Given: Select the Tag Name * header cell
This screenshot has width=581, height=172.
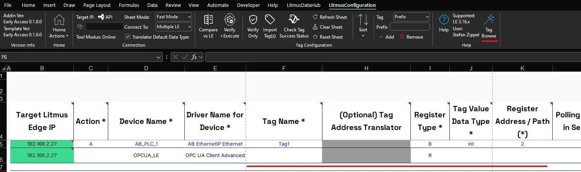Looking at the screenshot, I should click(x=284, y=121).
